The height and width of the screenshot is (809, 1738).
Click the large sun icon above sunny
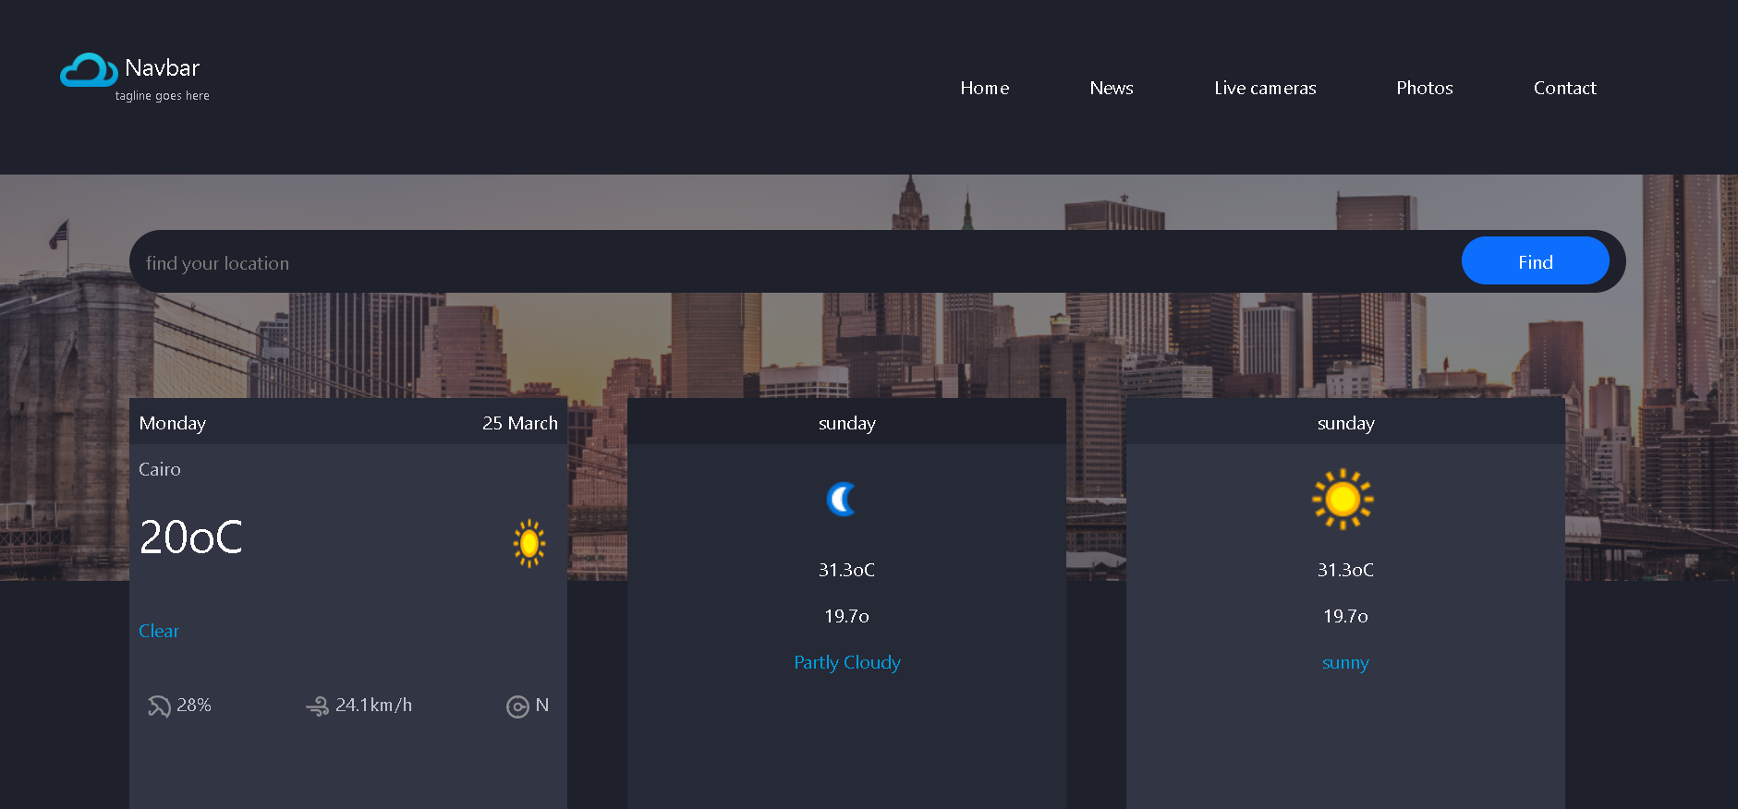pyautogui.click(x=1343, y=500)
